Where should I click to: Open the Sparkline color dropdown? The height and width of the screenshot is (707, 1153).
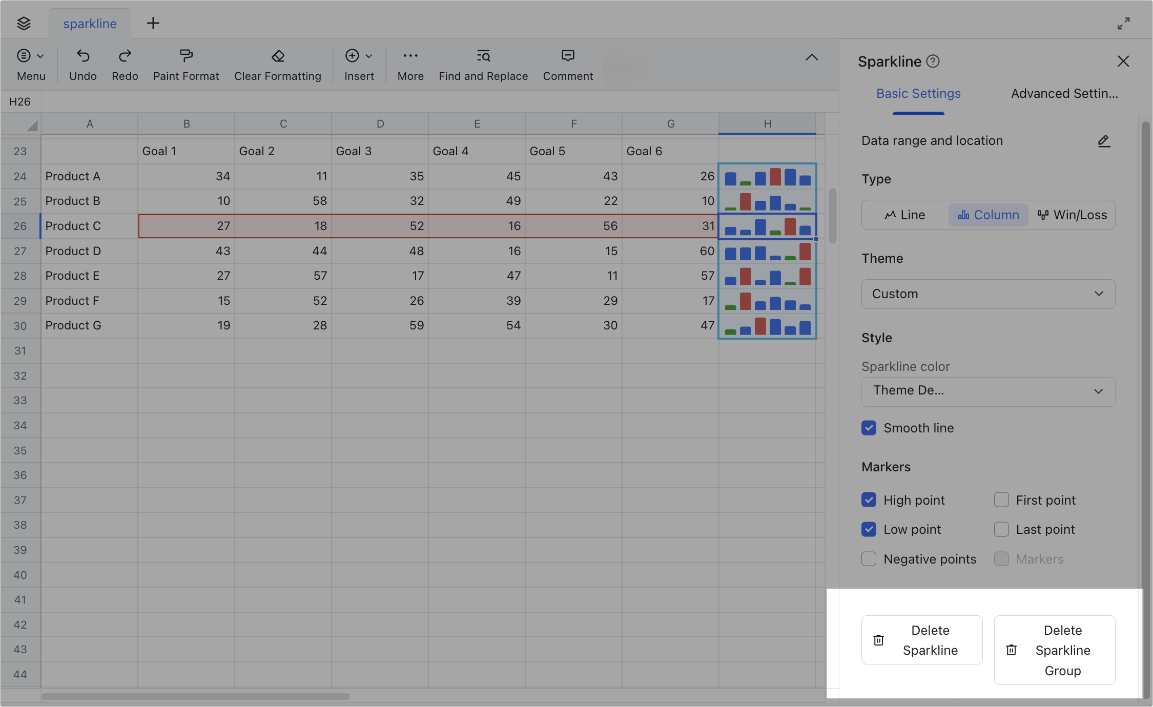click(988, 390)
